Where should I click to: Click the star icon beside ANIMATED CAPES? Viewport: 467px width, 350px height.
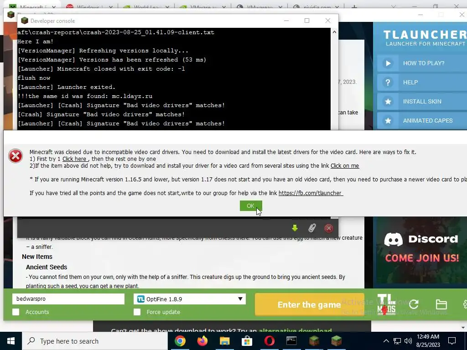pos(388,120)
